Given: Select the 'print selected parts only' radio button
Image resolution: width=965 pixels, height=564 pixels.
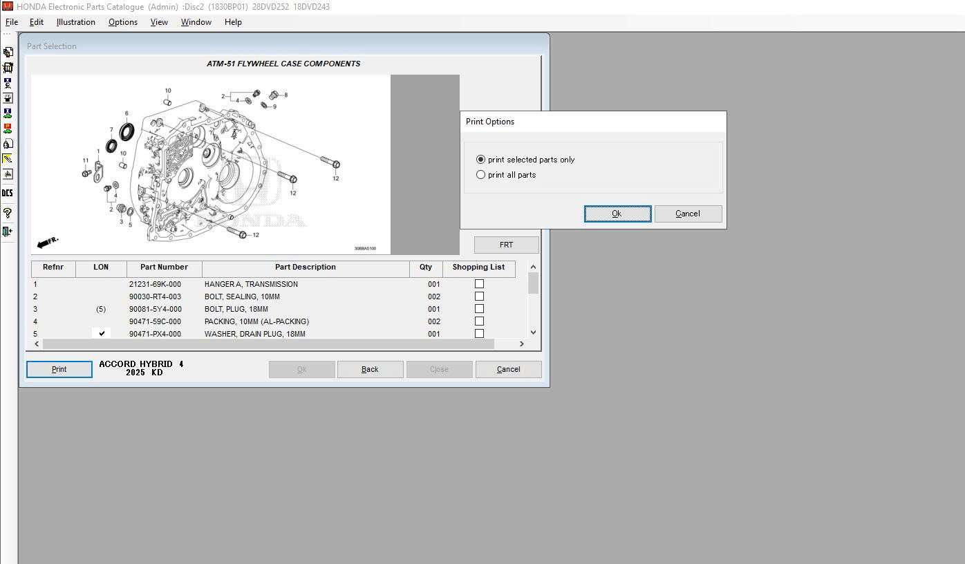Looking at the screenshot, I should [x=481, y=160].
